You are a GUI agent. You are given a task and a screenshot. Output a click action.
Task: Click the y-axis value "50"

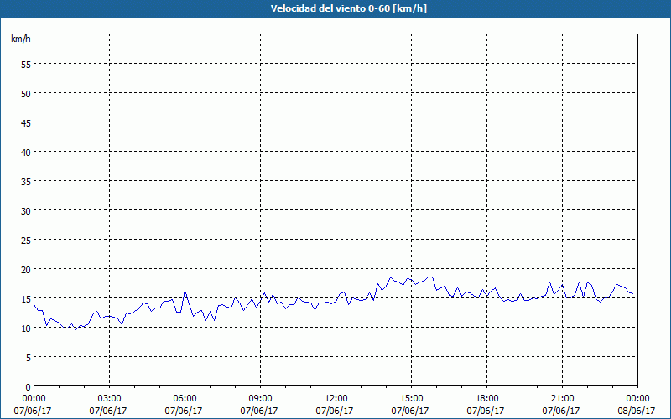(x=26, y=94)
